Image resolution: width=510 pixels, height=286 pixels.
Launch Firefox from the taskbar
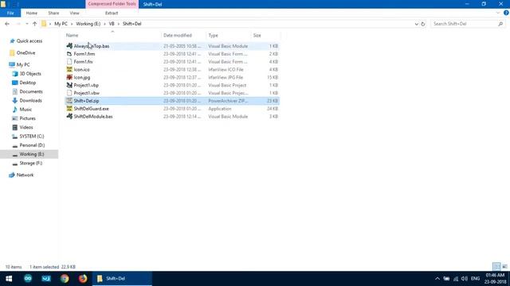click(83, 279)
